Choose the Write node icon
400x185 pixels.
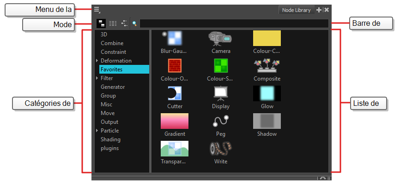[220, 149]
